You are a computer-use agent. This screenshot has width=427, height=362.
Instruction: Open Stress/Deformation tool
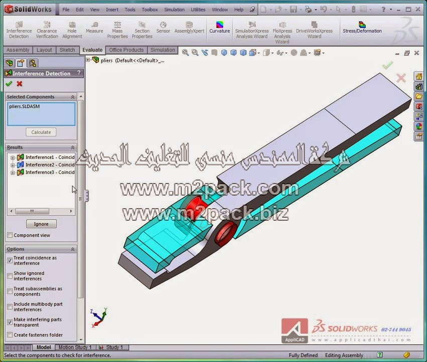pos(362,28)
